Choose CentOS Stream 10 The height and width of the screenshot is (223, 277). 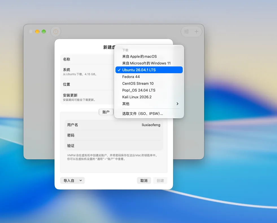149,83
